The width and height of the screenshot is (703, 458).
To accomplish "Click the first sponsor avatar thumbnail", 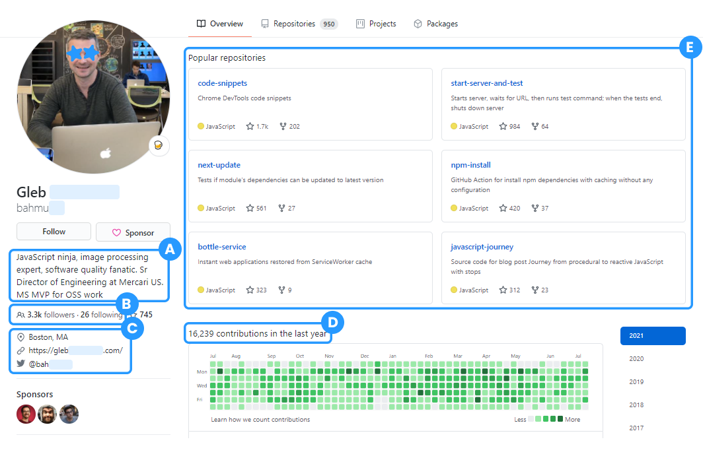I will point(26,414).
